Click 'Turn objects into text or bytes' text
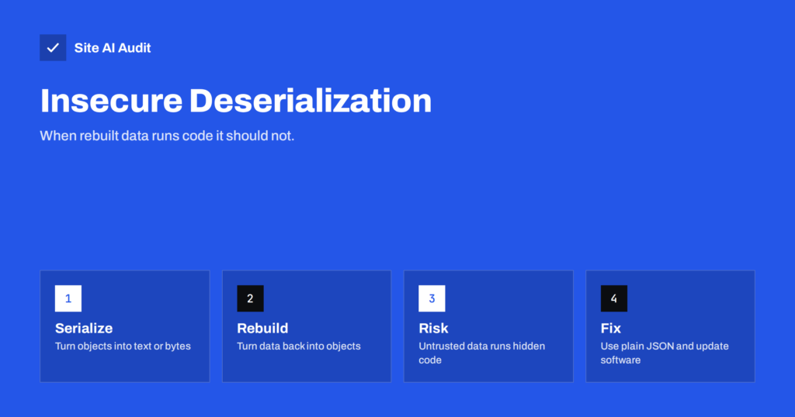 point(123,346)
